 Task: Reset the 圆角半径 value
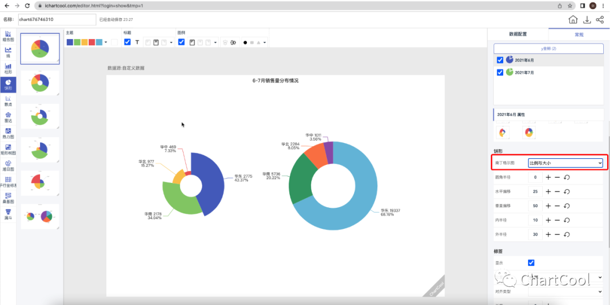click(567, 177)
